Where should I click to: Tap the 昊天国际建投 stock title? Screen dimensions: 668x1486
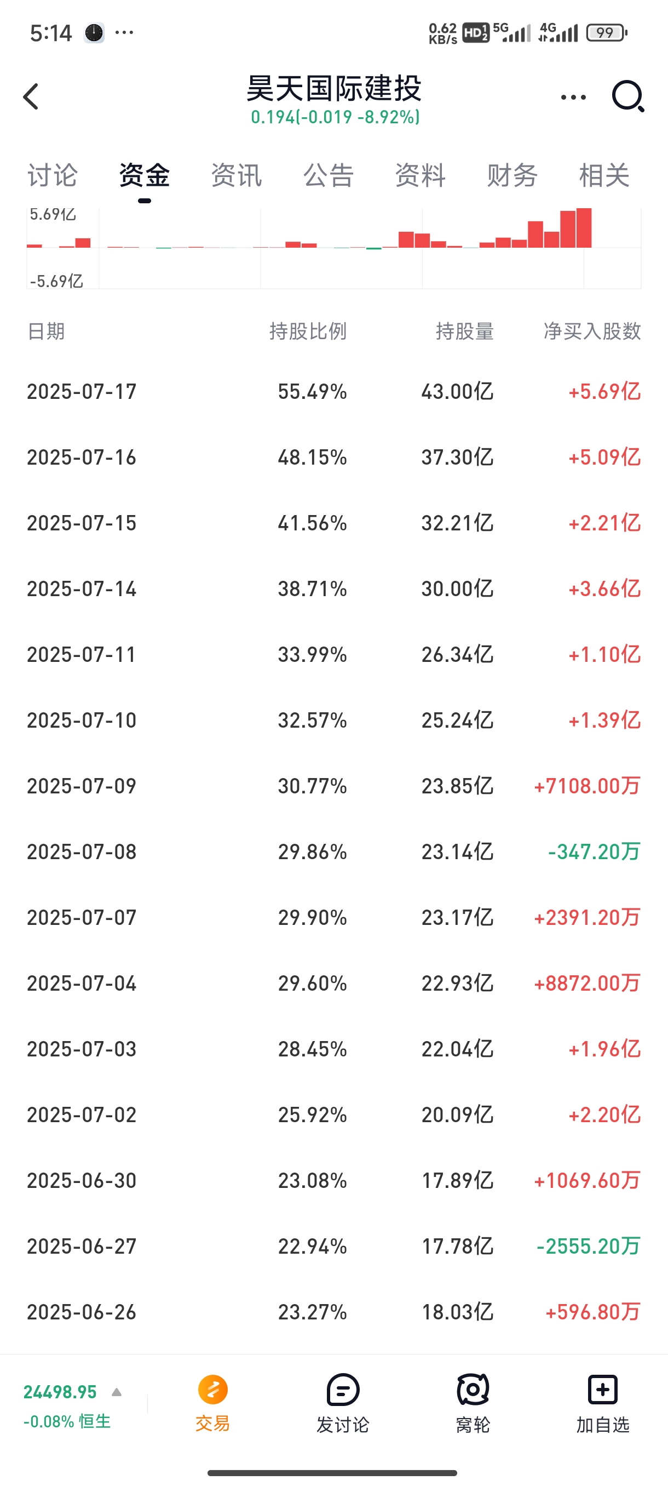click(x=335, y=88)
